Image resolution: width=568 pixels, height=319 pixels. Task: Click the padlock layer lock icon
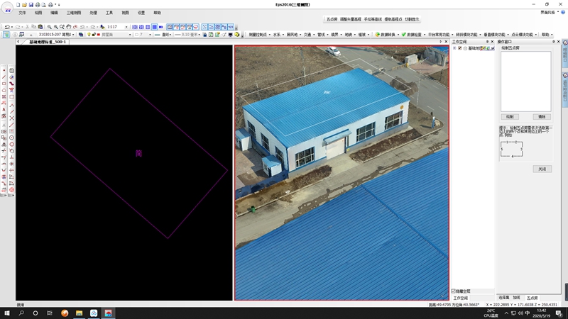(x=94, y=35)
